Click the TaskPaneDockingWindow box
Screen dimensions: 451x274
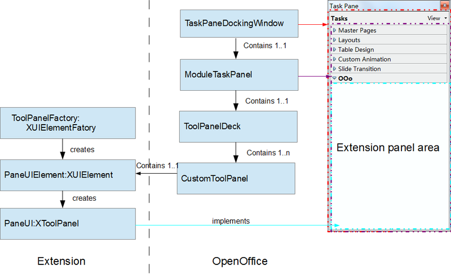pos(239,24)
